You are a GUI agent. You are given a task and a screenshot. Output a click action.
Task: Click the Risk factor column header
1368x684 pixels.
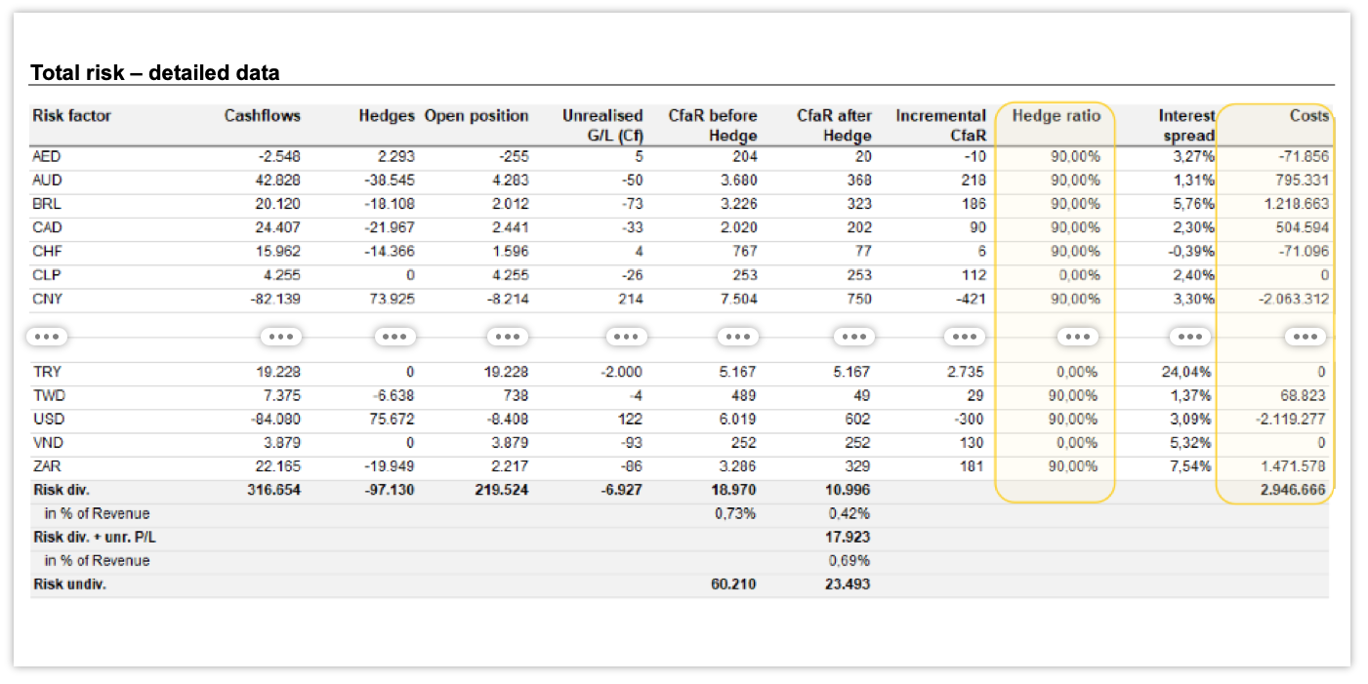[x=72, y=116]
